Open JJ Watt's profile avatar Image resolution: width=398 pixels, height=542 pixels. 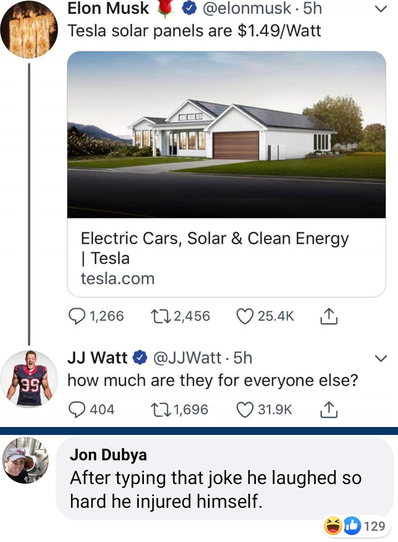[x=30, y=379]
